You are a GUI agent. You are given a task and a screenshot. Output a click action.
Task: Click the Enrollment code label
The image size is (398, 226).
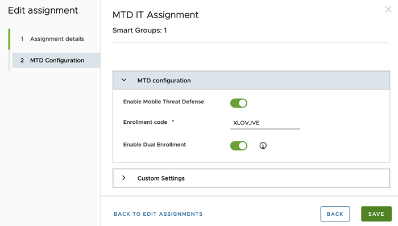click(145, 122)
